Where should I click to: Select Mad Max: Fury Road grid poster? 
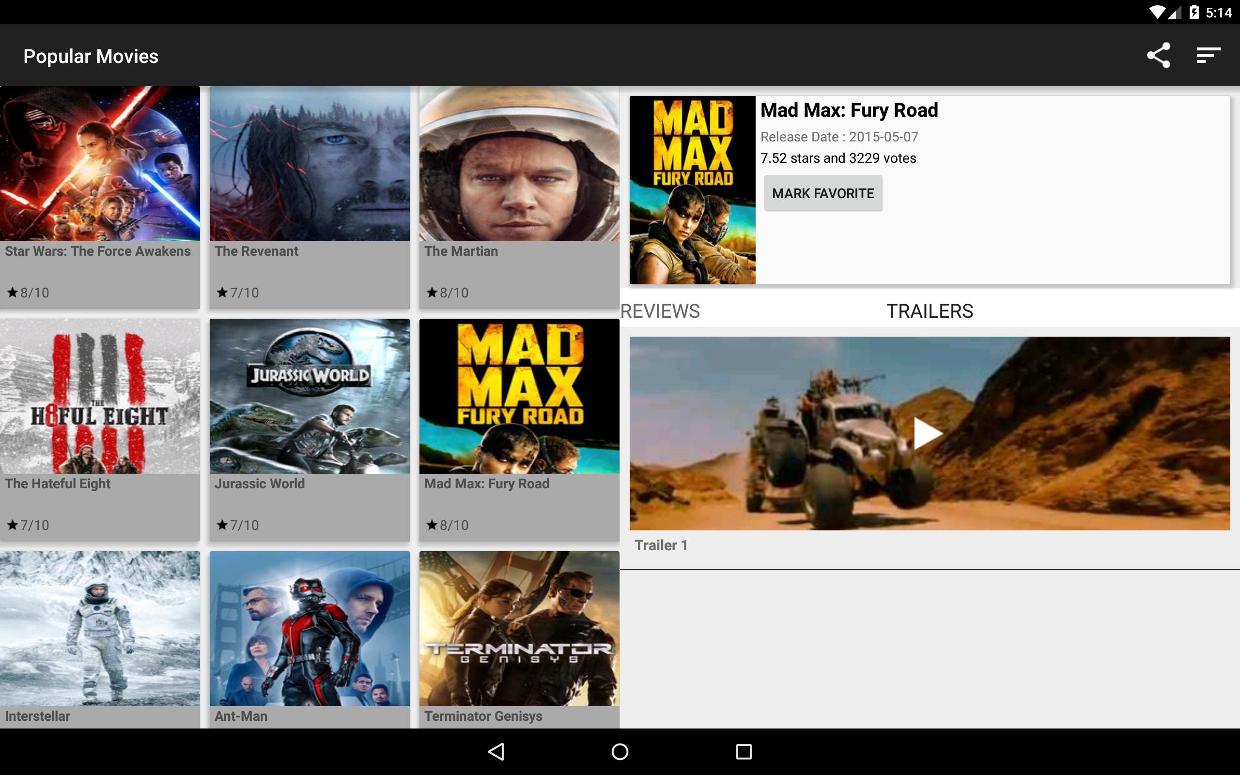[519, 396]
